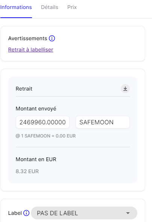Click the Montant en EUR label
Viewport: 152px width, 222px height.
pos(36,159)
